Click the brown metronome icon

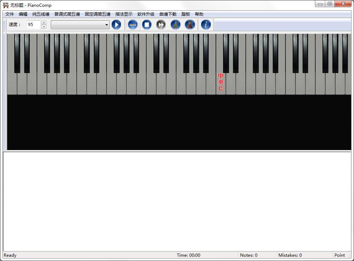point(190,25)
